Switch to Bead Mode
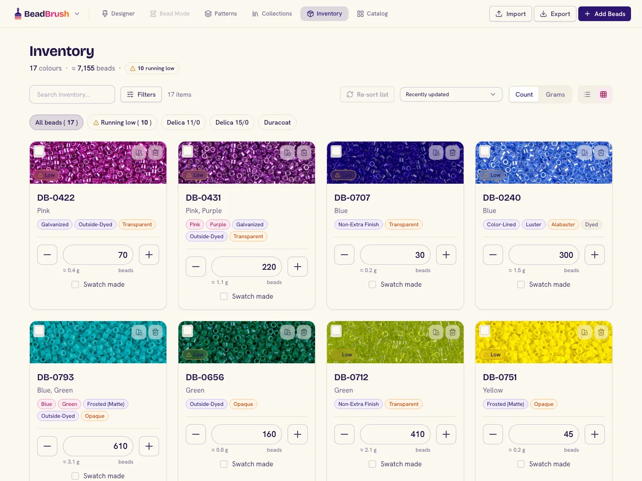This screenshot has height=481, width=642. (x=170, y=14)
